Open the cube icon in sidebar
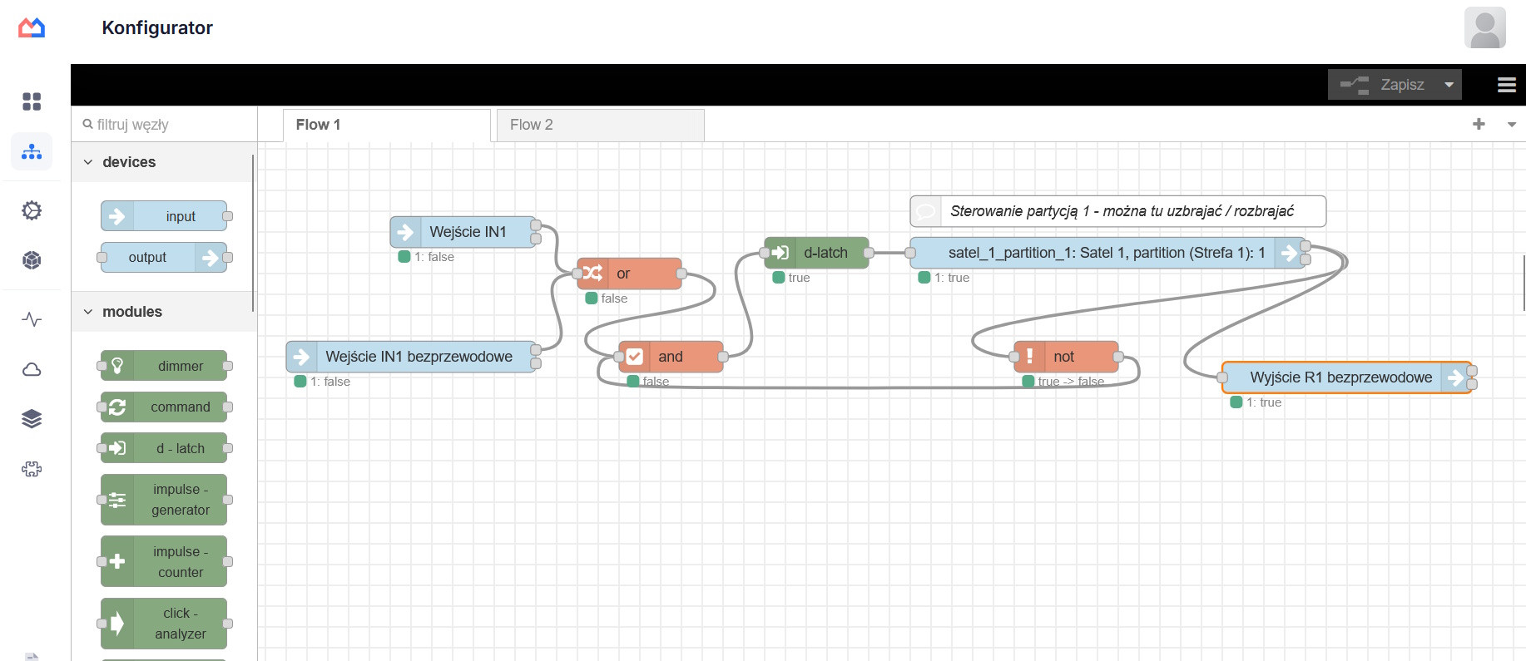The height and width of the screenshot is (661, 1526). tap(32, 260)
